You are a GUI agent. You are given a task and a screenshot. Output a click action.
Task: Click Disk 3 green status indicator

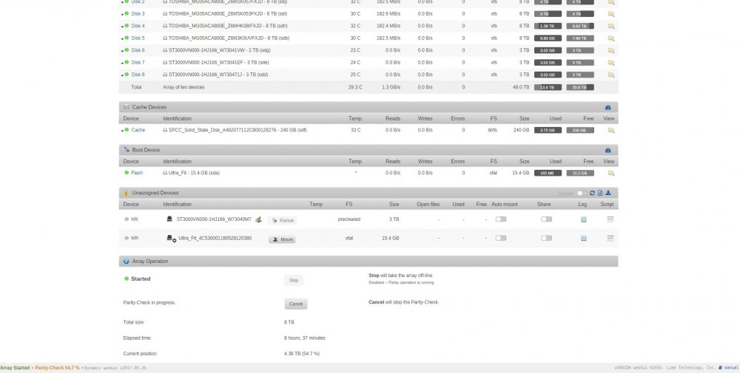[127, 13]
